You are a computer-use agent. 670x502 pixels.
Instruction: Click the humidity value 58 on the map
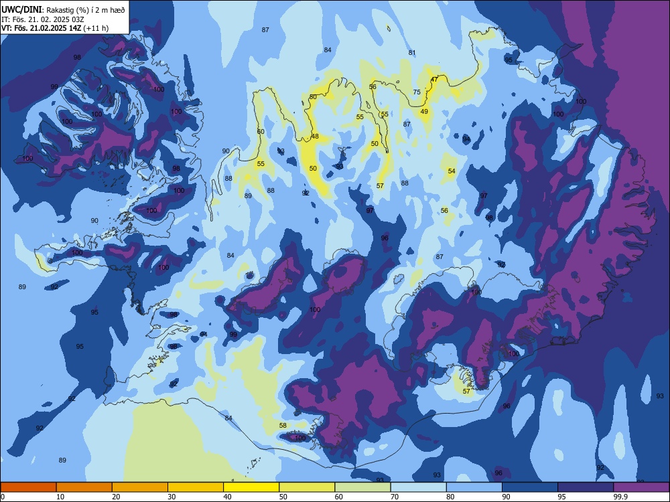[x=283, y=425]
